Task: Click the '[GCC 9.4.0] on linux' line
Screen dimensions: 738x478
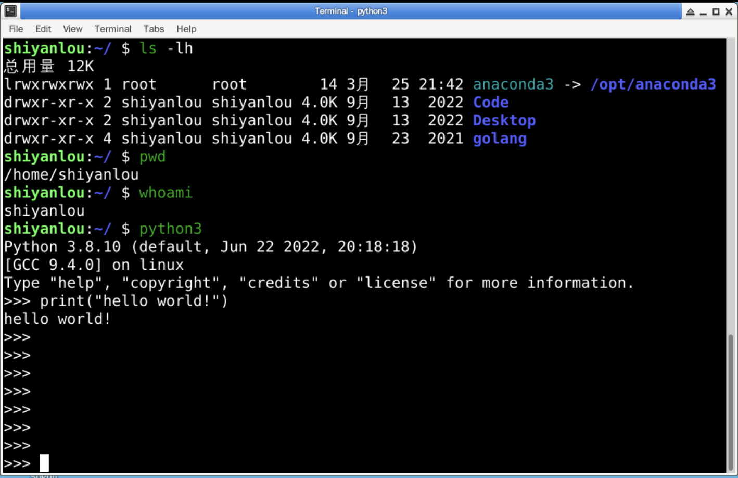Action: (x=94, y=265)
